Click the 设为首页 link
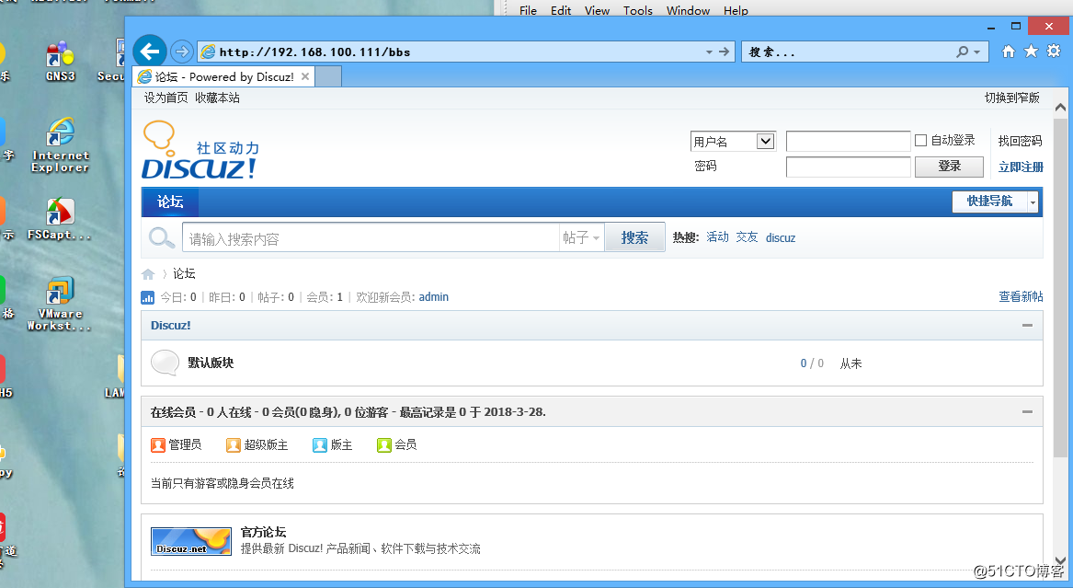This screenshot has height=588, width=1073. tap(166, 98)
